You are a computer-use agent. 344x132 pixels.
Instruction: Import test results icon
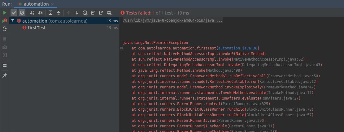pyautogui.click(x=93, y=13)
